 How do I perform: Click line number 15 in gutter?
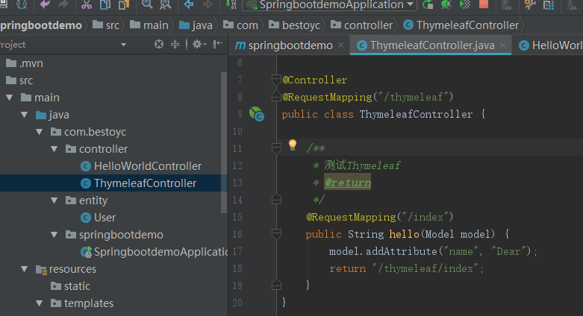point(237,217)
